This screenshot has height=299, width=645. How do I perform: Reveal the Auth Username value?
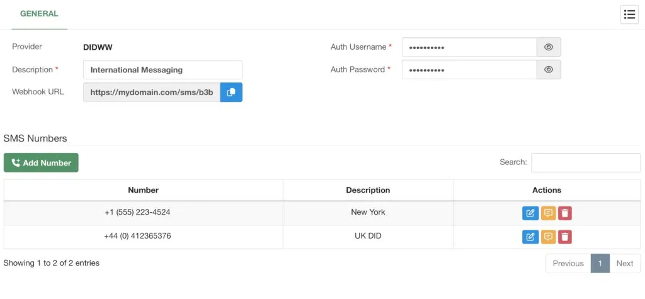pos(549,47)
